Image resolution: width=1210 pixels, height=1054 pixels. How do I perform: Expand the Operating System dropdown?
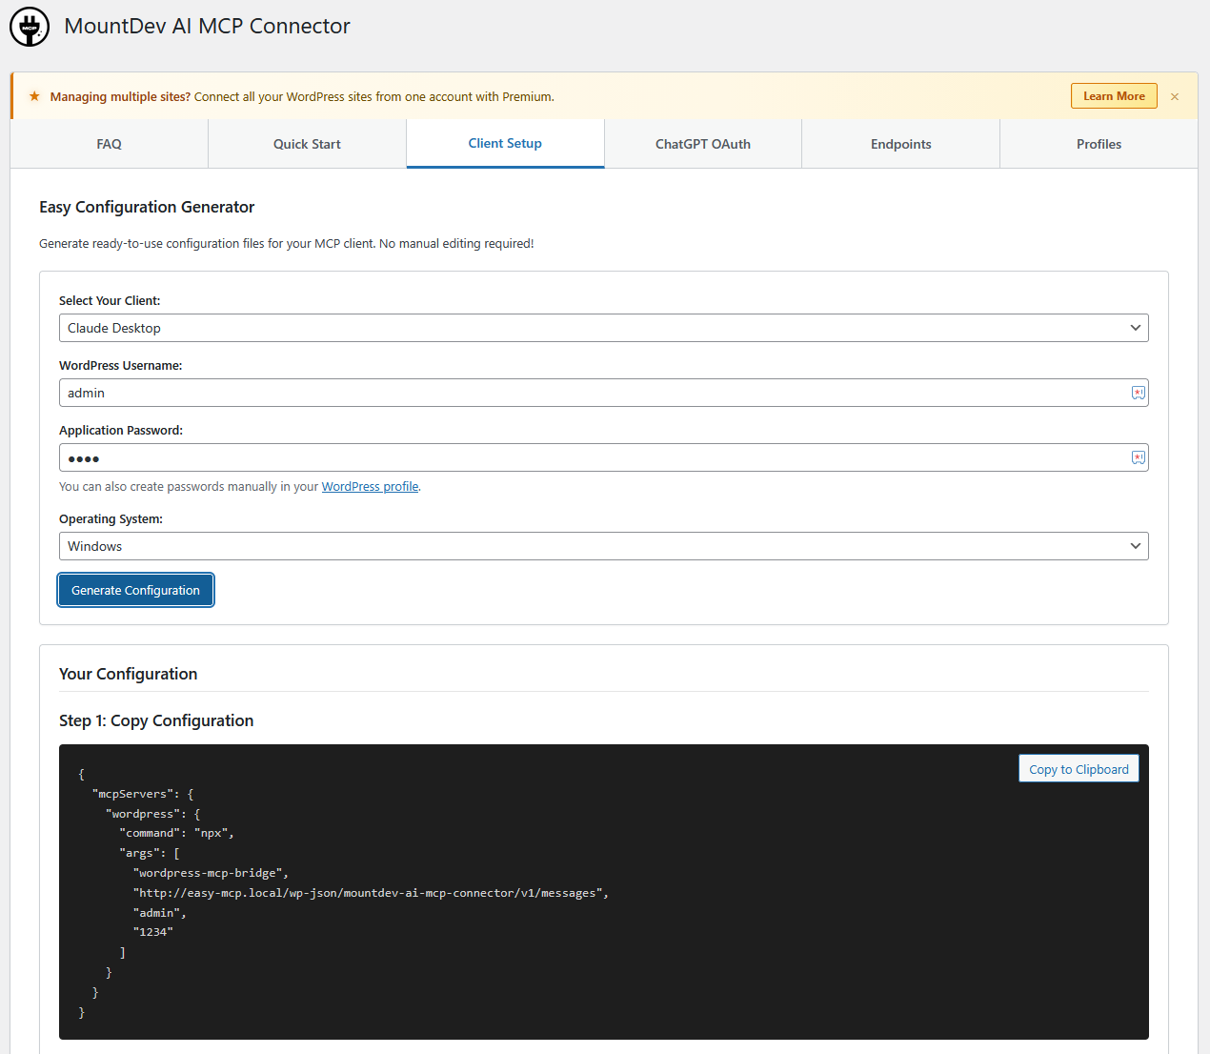coord(603,546)
